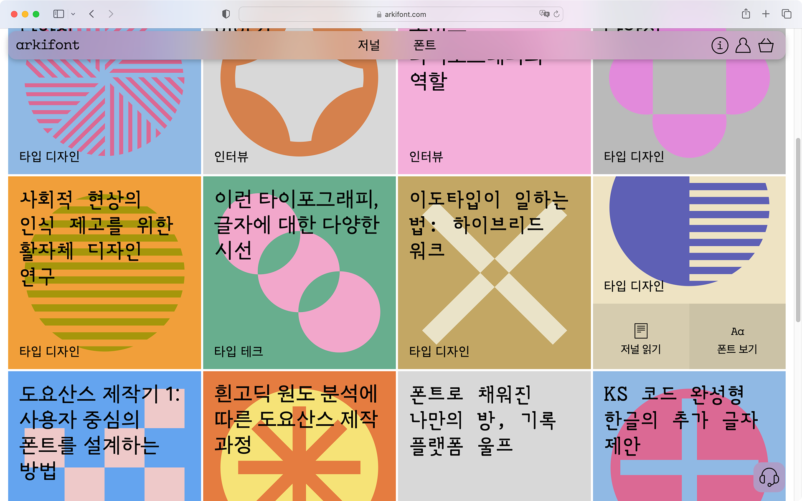Viewport: 802px width, 501px height.
Task: Click the arkifont.com address bar
Action: [x=400, y=14]
